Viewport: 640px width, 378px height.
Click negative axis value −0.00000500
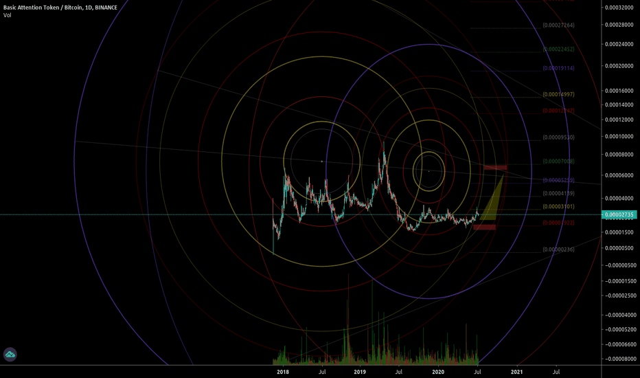point(620,265)
